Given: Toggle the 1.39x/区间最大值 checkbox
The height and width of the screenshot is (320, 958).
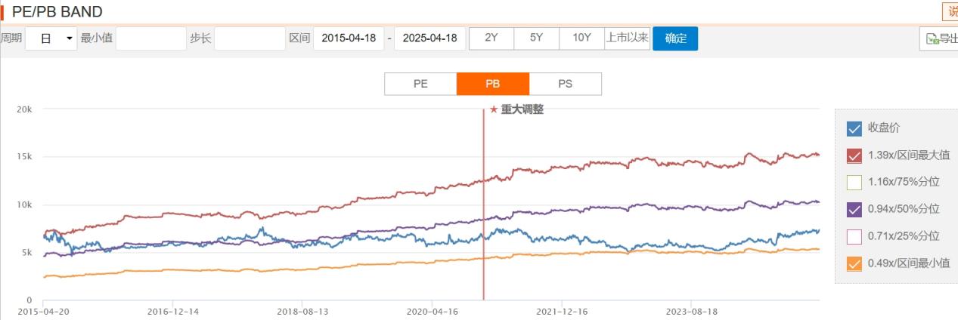Looking at the screenshot, I should [x=854, y=155].
